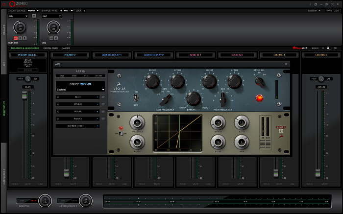The image size is (343, 214).
Task: Remove the FET-A76 effect with its X icon
Action: (x=58, y=104)
